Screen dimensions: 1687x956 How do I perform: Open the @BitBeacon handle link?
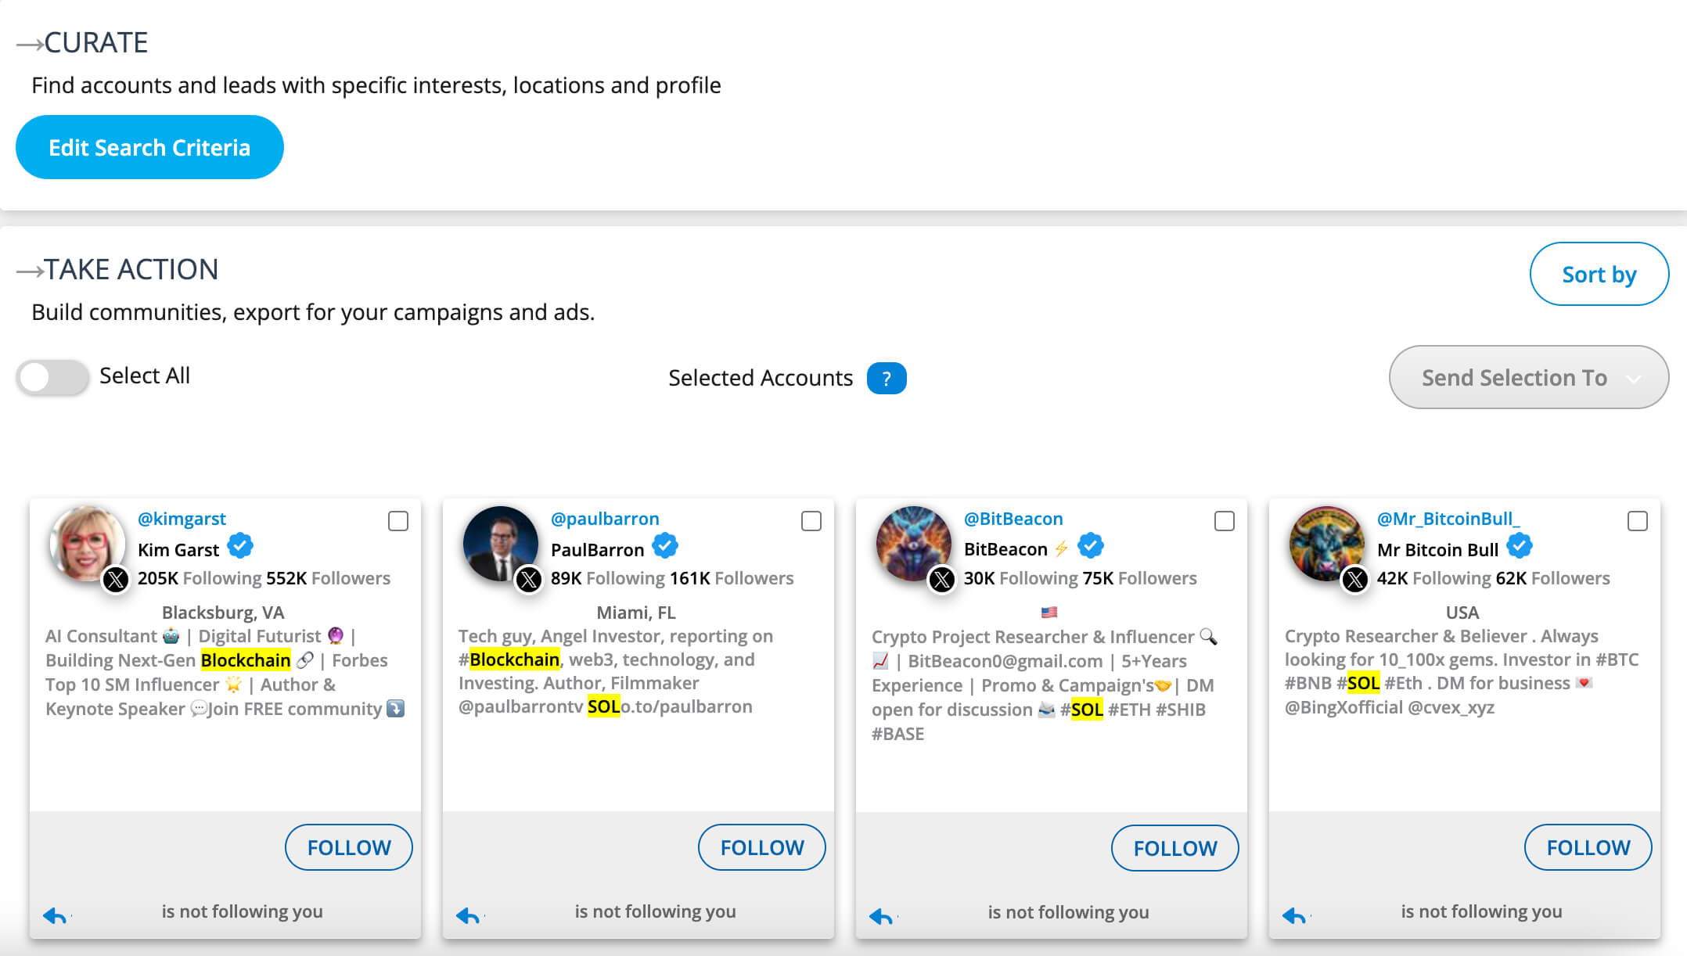coord(1013,519)
